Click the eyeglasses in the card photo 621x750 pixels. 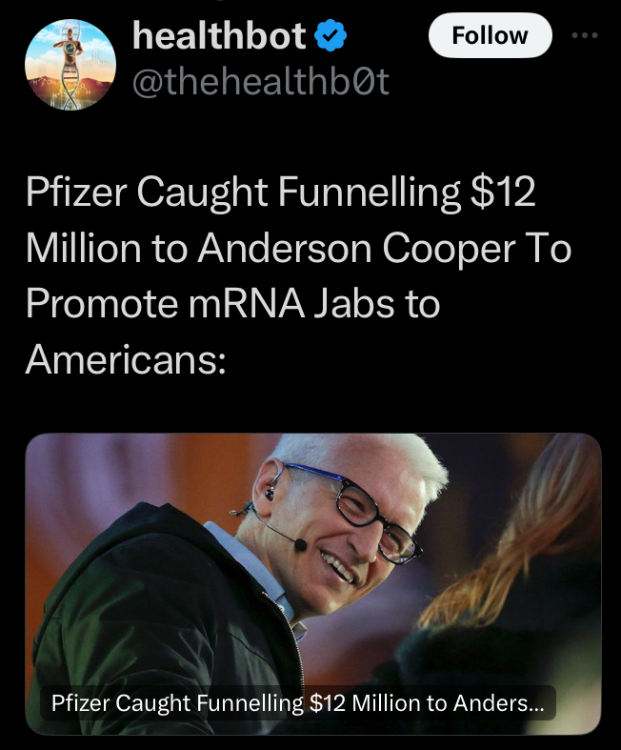(363, 507)
